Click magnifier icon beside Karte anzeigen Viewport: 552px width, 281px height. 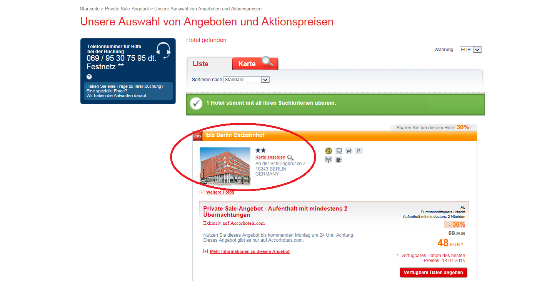[x=290, y=157]
